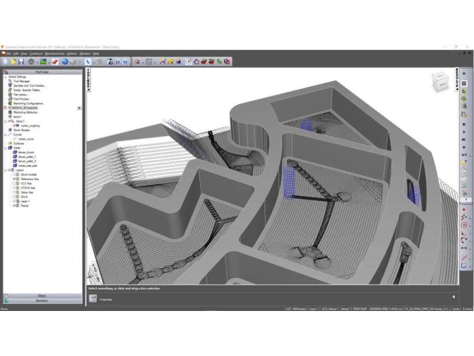Collapse the TOOLBOX vertical panel tab
This screenshot has width=474, height=356.
click(89, 80)
